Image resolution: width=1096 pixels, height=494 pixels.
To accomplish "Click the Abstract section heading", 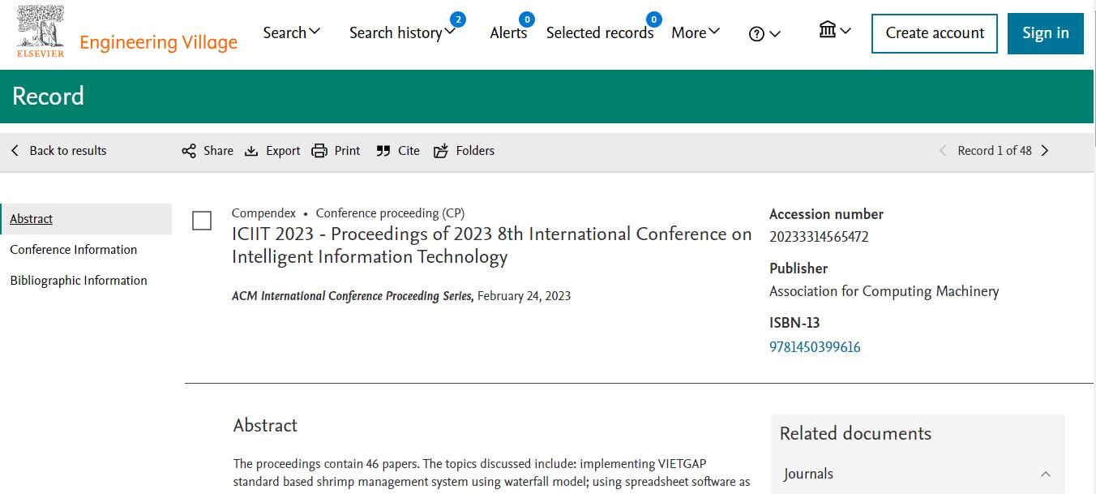I will 265,426.
